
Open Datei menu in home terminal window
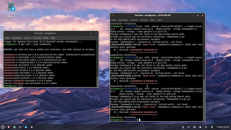(x=7, y=38)
